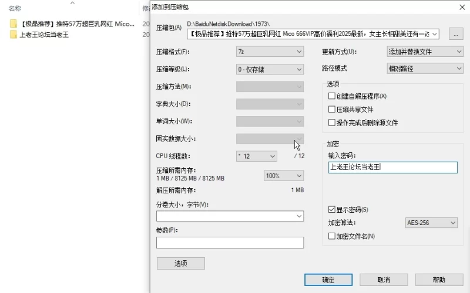This screenshot has width=470, height=293.
Task: Click the 确定 button
Action: [328, 280]
